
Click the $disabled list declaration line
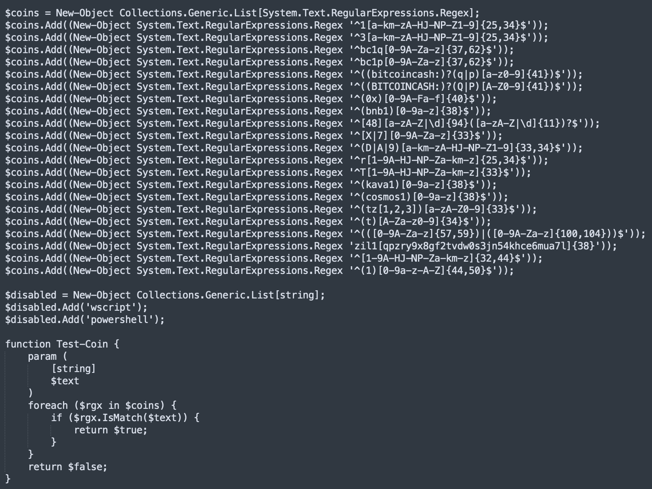[x=165, y=295]
